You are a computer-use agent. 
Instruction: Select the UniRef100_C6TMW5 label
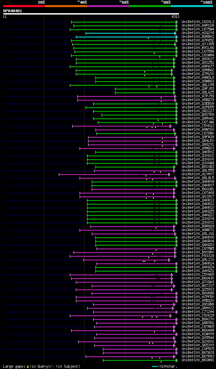point(198,249)
